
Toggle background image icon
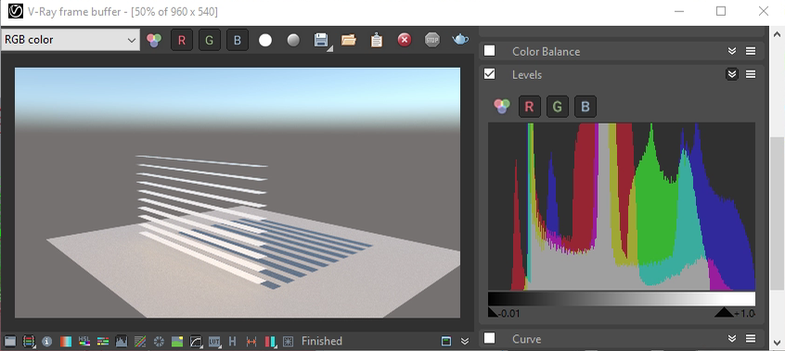click(x=177, y=342)
